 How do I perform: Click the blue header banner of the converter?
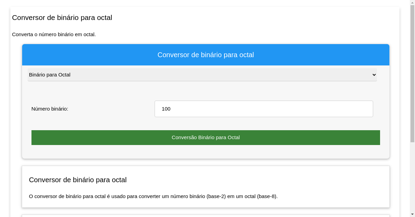pos(206,55)
